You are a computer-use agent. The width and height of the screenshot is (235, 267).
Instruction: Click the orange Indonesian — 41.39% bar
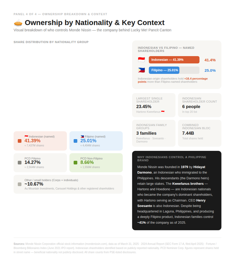point(174,60)
